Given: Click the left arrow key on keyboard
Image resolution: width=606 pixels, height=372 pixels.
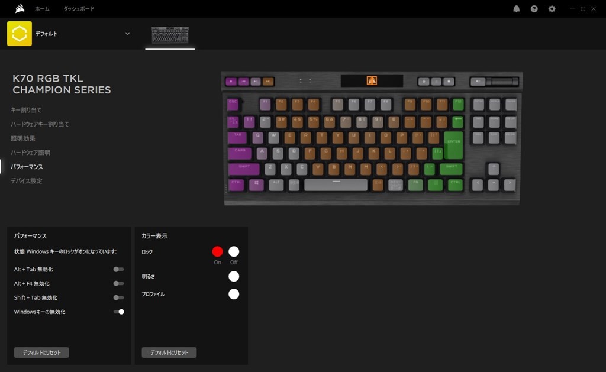Looking at the screenshot, I should [478, 185].
